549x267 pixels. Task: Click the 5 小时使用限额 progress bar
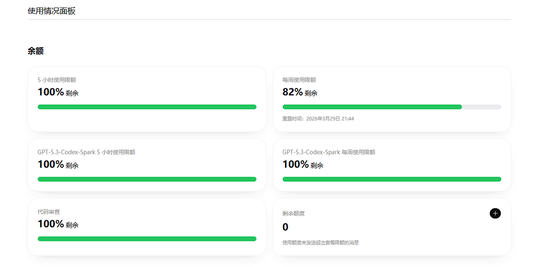coord(147,107)
